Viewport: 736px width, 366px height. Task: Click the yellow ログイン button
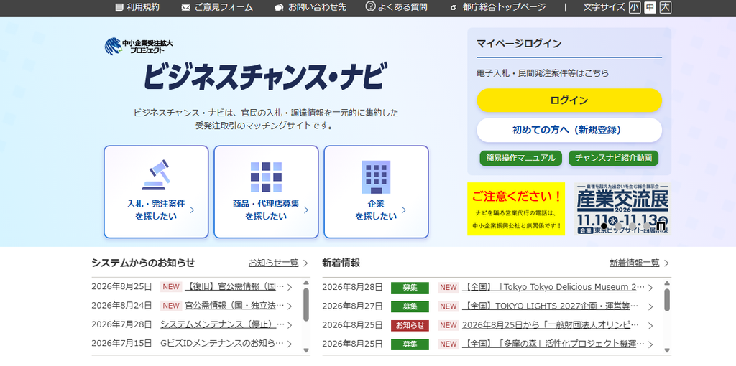click(x=569, y=100)
